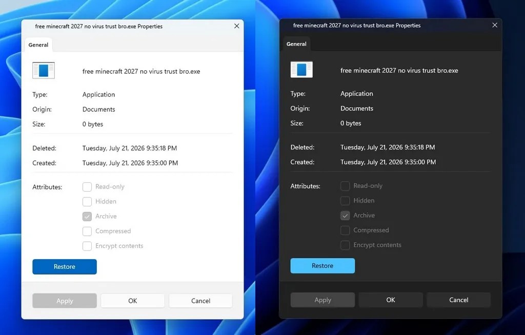This screenshot has width=525, height=335.
Task: Toggle Compressed checkbox in dark window
Action: click(345, 231)
